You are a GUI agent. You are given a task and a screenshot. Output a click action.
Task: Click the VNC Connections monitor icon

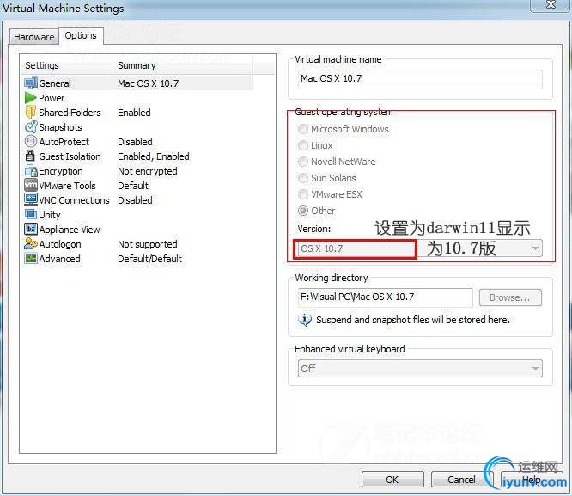31,199
